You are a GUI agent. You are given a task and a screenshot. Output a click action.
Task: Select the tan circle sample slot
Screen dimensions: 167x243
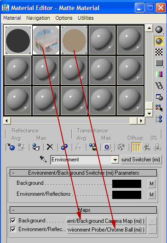74,40
